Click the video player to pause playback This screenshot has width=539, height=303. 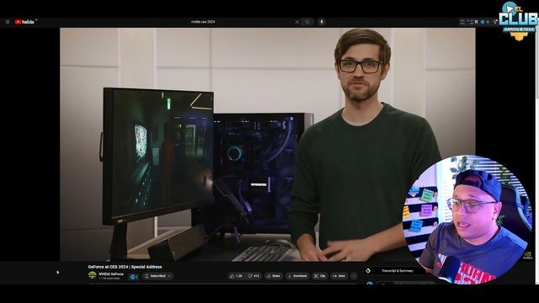coord(268,144)
